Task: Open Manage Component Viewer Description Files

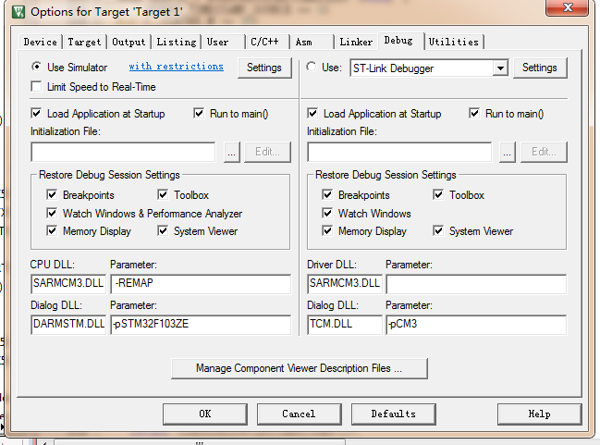Action: (x=300, y=368)
